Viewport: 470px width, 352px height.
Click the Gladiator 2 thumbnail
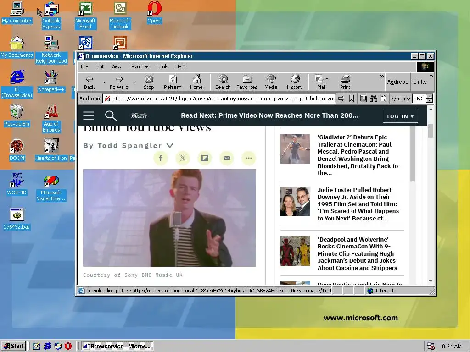tap(295, 149)
